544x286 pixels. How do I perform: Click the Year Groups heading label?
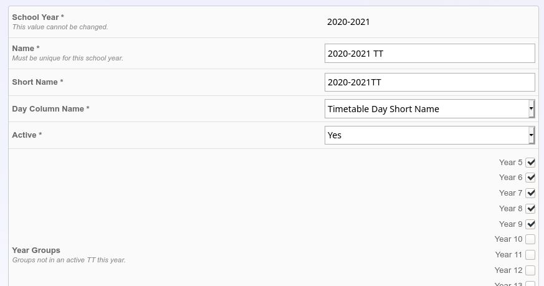click(x=36, y=250)
